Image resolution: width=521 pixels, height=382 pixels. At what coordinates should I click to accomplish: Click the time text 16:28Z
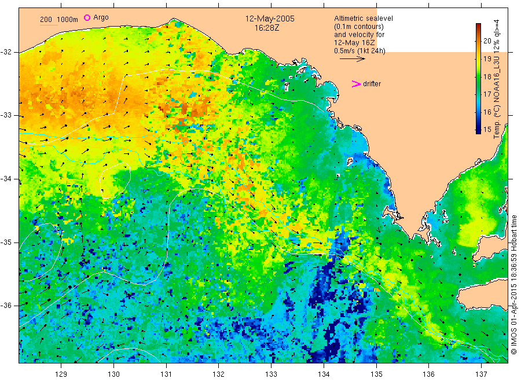(x=267, y=28)
